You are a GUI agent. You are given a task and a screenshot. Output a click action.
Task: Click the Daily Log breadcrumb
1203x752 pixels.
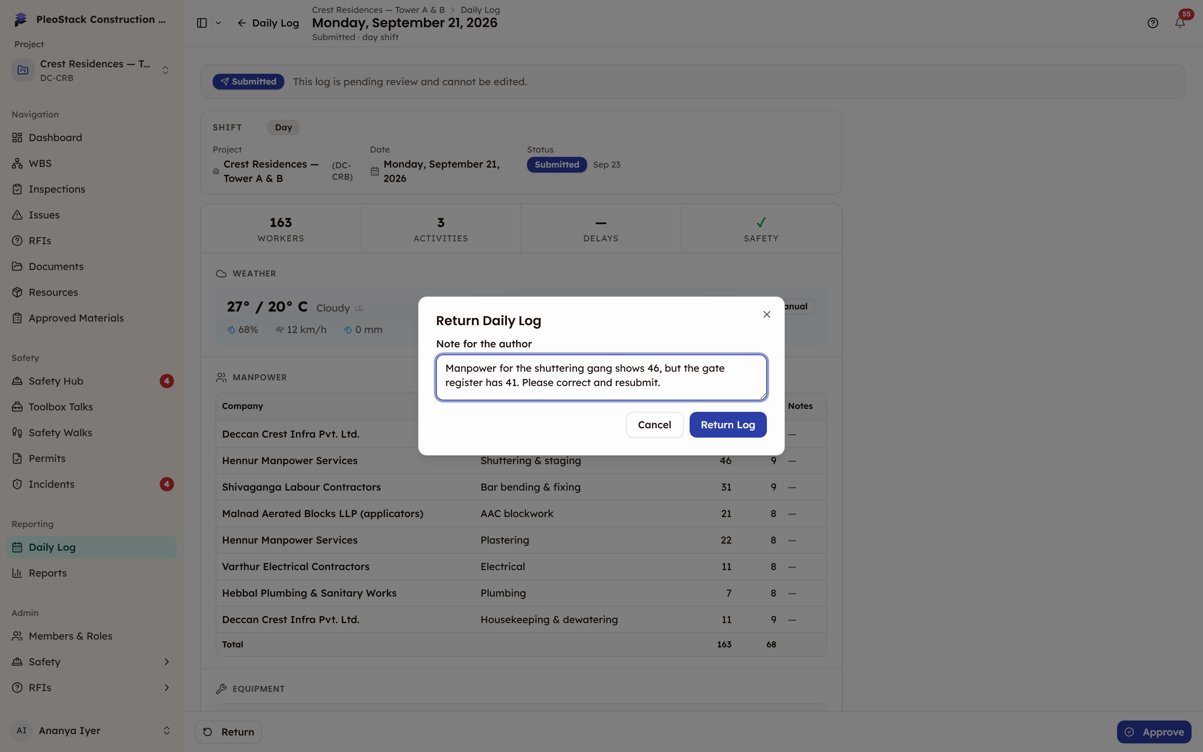point(480,10)
